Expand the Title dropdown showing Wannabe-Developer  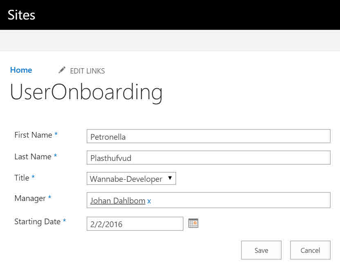click(131, 179)
